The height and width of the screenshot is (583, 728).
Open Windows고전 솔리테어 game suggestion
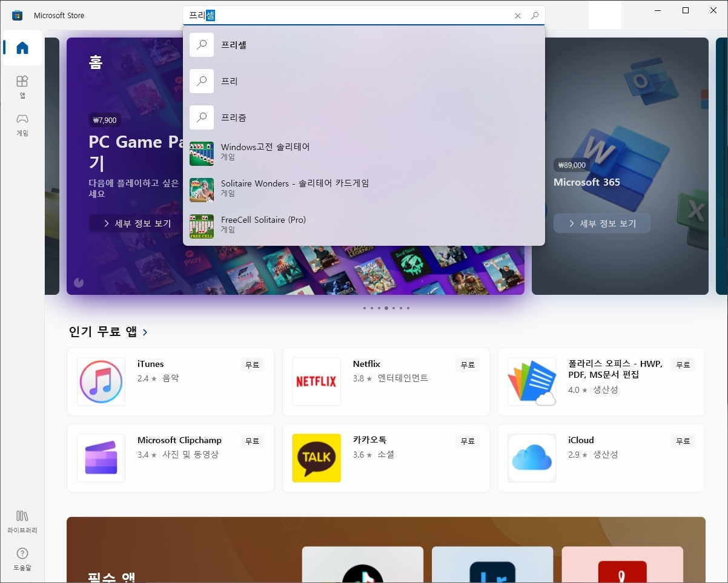tap(364, 154)
